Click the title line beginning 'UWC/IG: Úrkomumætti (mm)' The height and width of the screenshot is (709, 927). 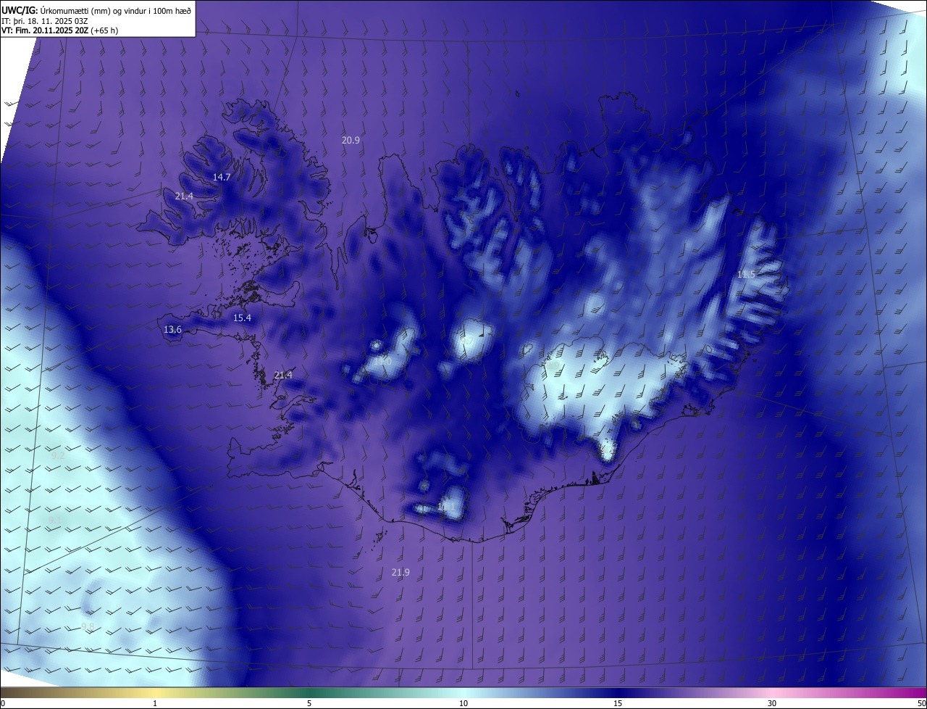coord(96,9)
